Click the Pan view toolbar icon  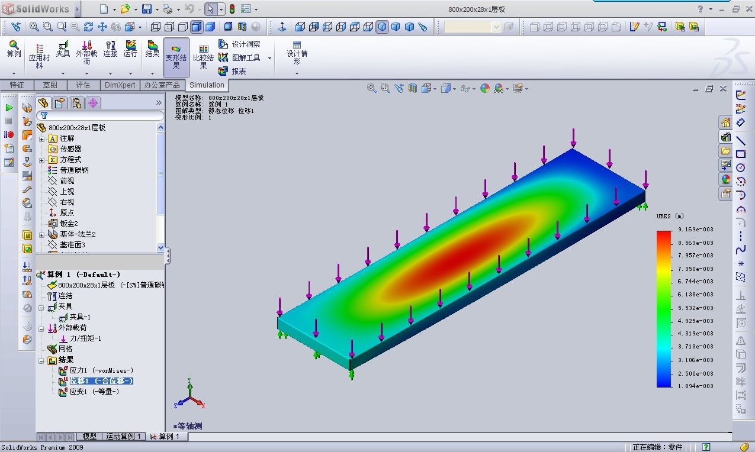point(102,27)
